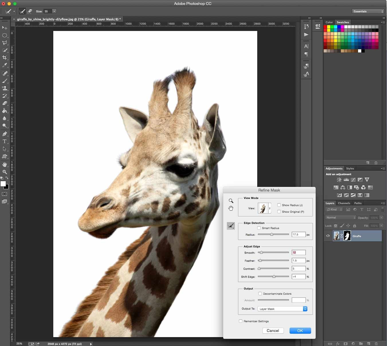The width and height of the screenshot is (387, 346).
Task: Select the Refine Radius brush tool
Action: pyautogui.click(x=231, y=226)
